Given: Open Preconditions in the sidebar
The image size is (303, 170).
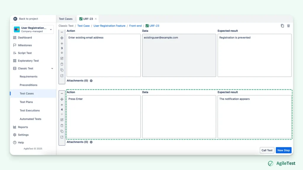Looking at the screenshot, I should coord(28,85).
